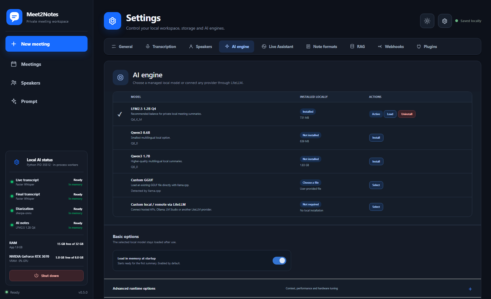Click the Q4_K_M quantization label
Viewport: 491px width, 299px height.
pos(136,120)
